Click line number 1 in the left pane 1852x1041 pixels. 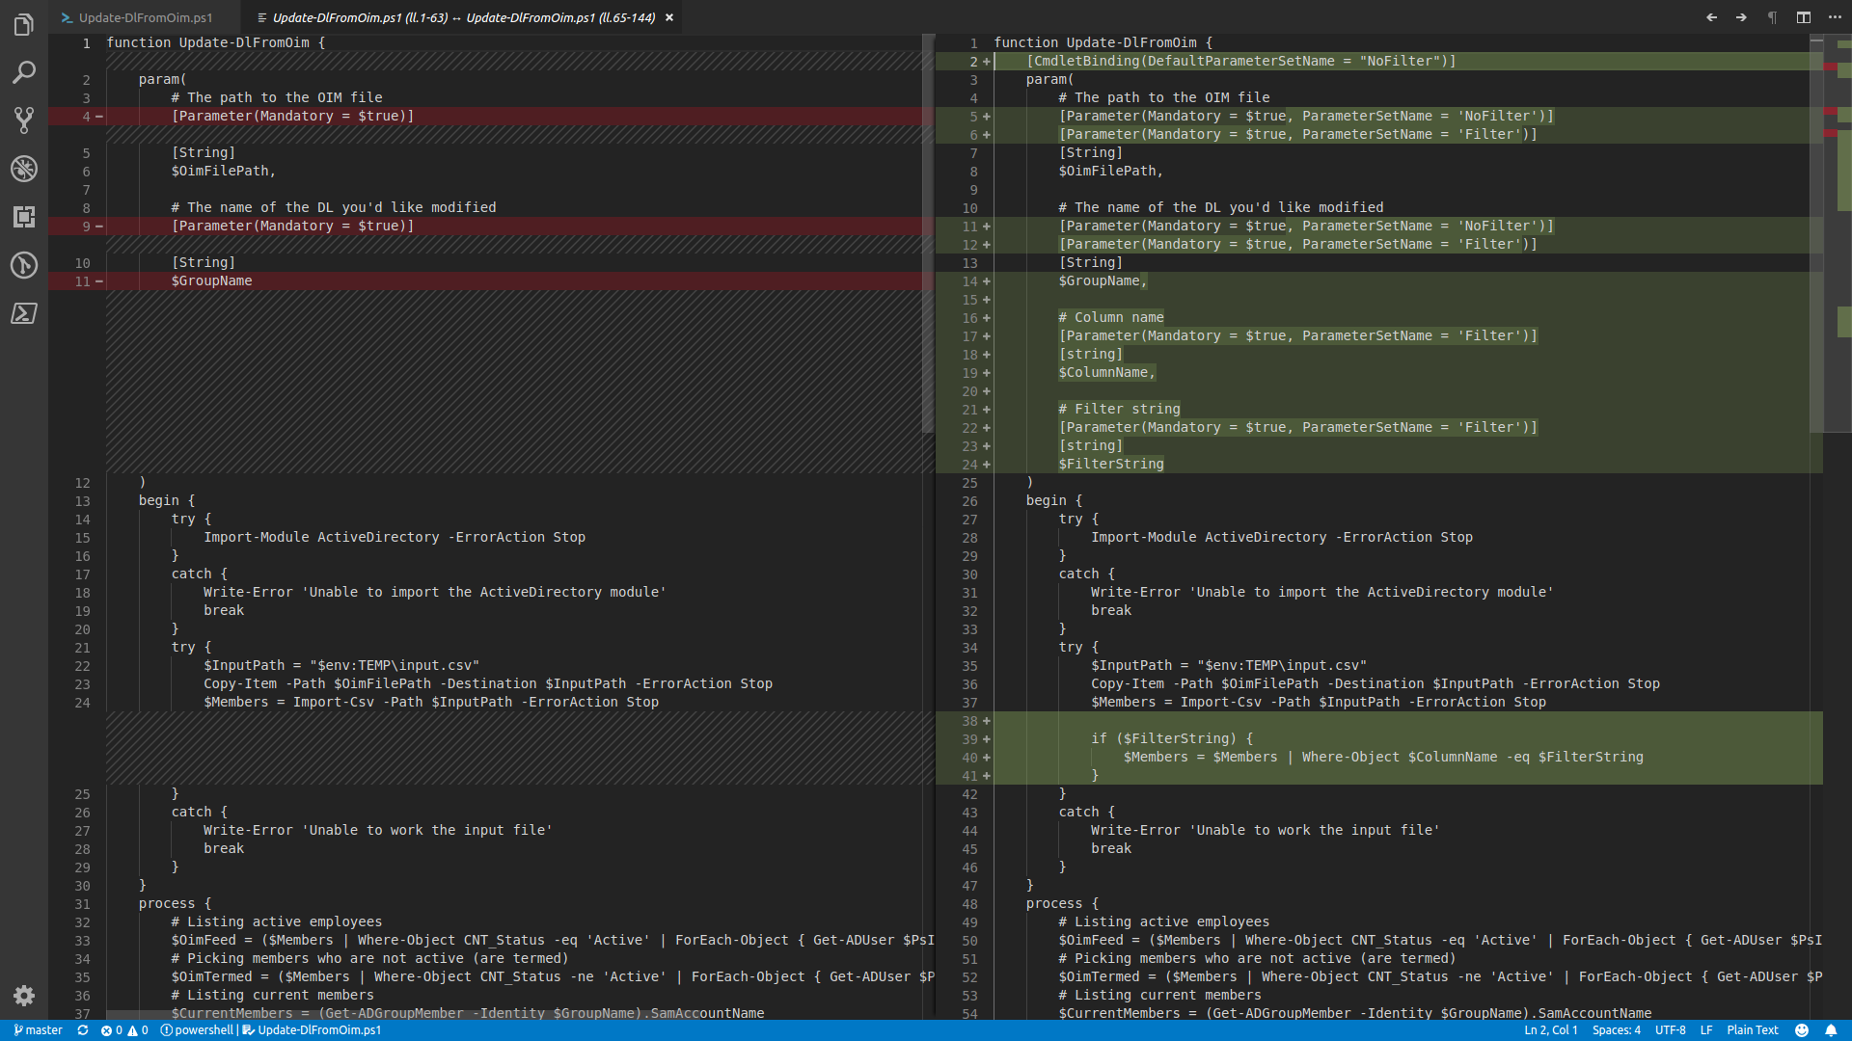pyautogui.click(x=86, y=43)
